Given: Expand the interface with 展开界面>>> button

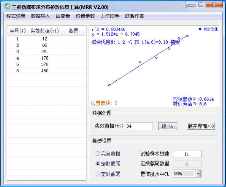Looking at the screenshot, I should (x=201, y=126).
